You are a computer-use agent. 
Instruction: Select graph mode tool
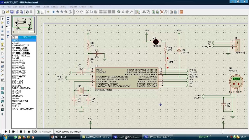click(x=2, y=58)
